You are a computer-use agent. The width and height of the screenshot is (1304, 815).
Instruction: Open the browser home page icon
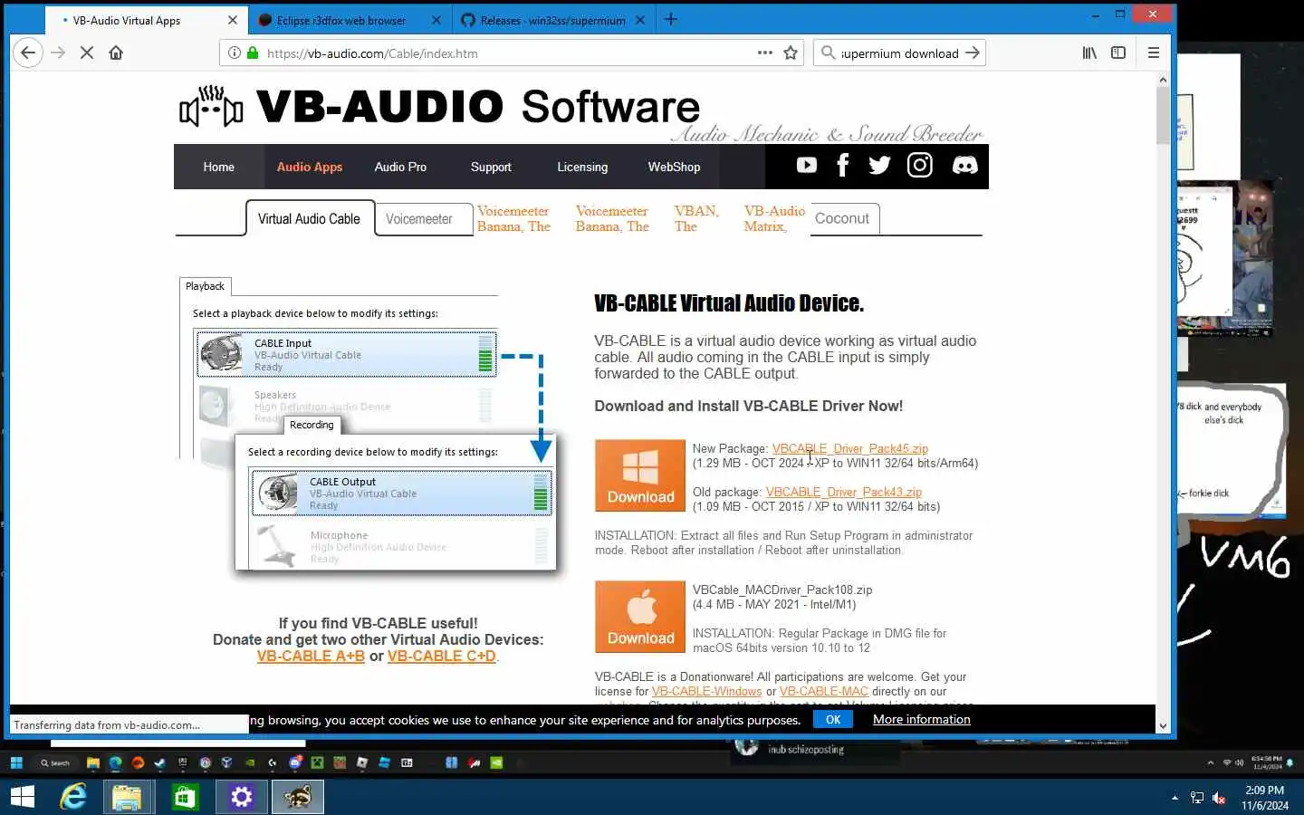pos(116,53)
